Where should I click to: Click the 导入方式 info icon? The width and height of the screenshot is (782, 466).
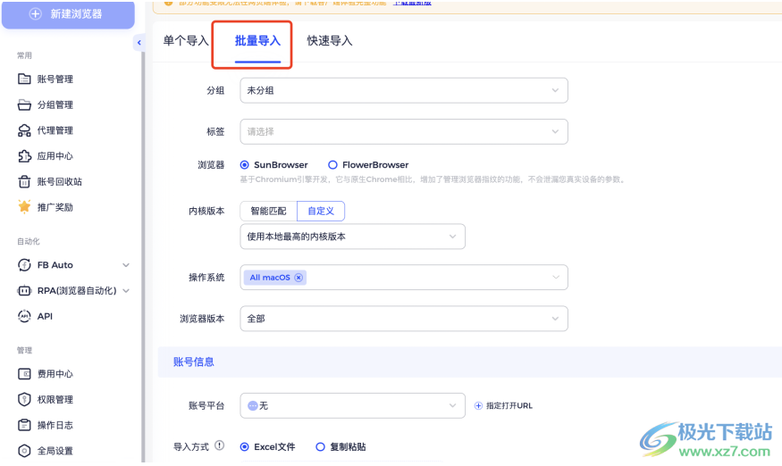coord(220,445)
